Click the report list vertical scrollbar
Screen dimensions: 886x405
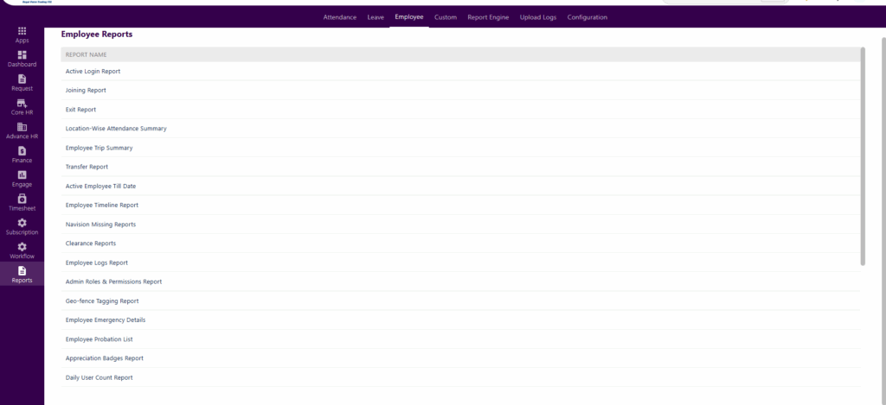[x=862, y=155]
